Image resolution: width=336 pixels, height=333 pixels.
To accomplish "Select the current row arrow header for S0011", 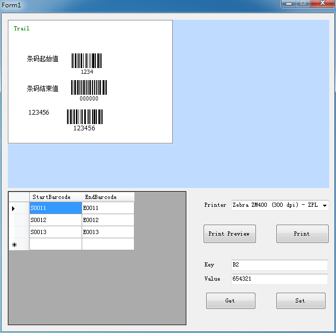I will (19, 208).
